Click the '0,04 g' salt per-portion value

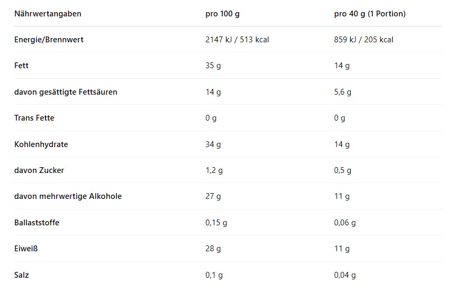345,275
